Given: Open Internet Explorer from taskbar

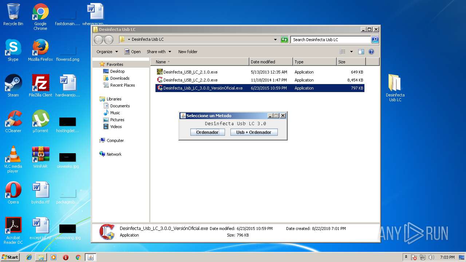Looking at the screenshot, I should 29,257.
